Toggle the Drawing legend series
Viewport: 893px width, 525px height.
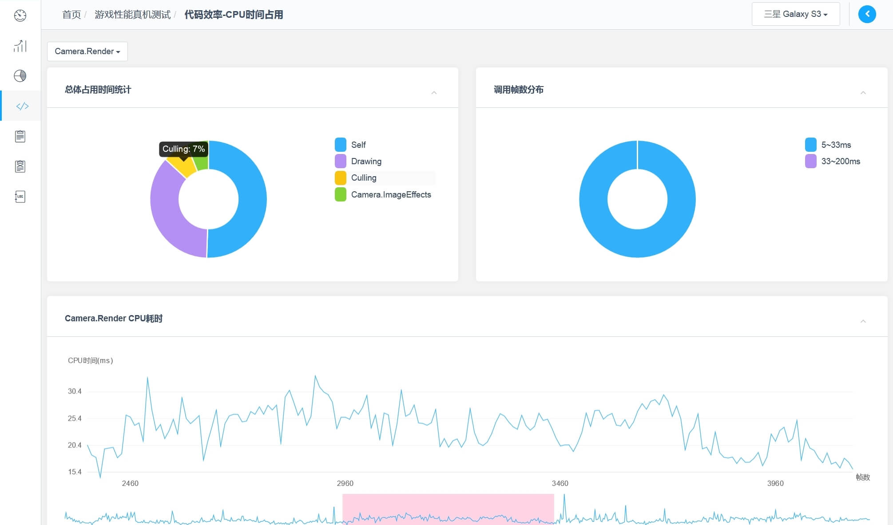[x=366, y=161]
